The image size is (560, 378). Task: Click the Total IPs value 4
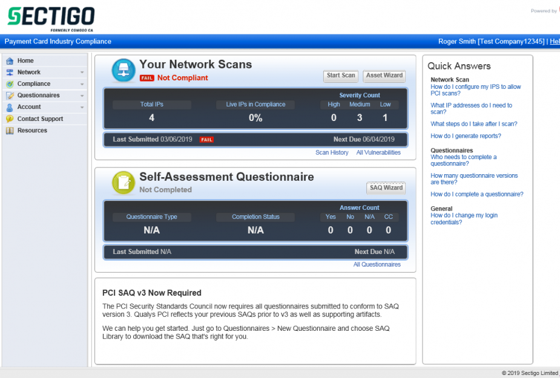click(152, 118)
